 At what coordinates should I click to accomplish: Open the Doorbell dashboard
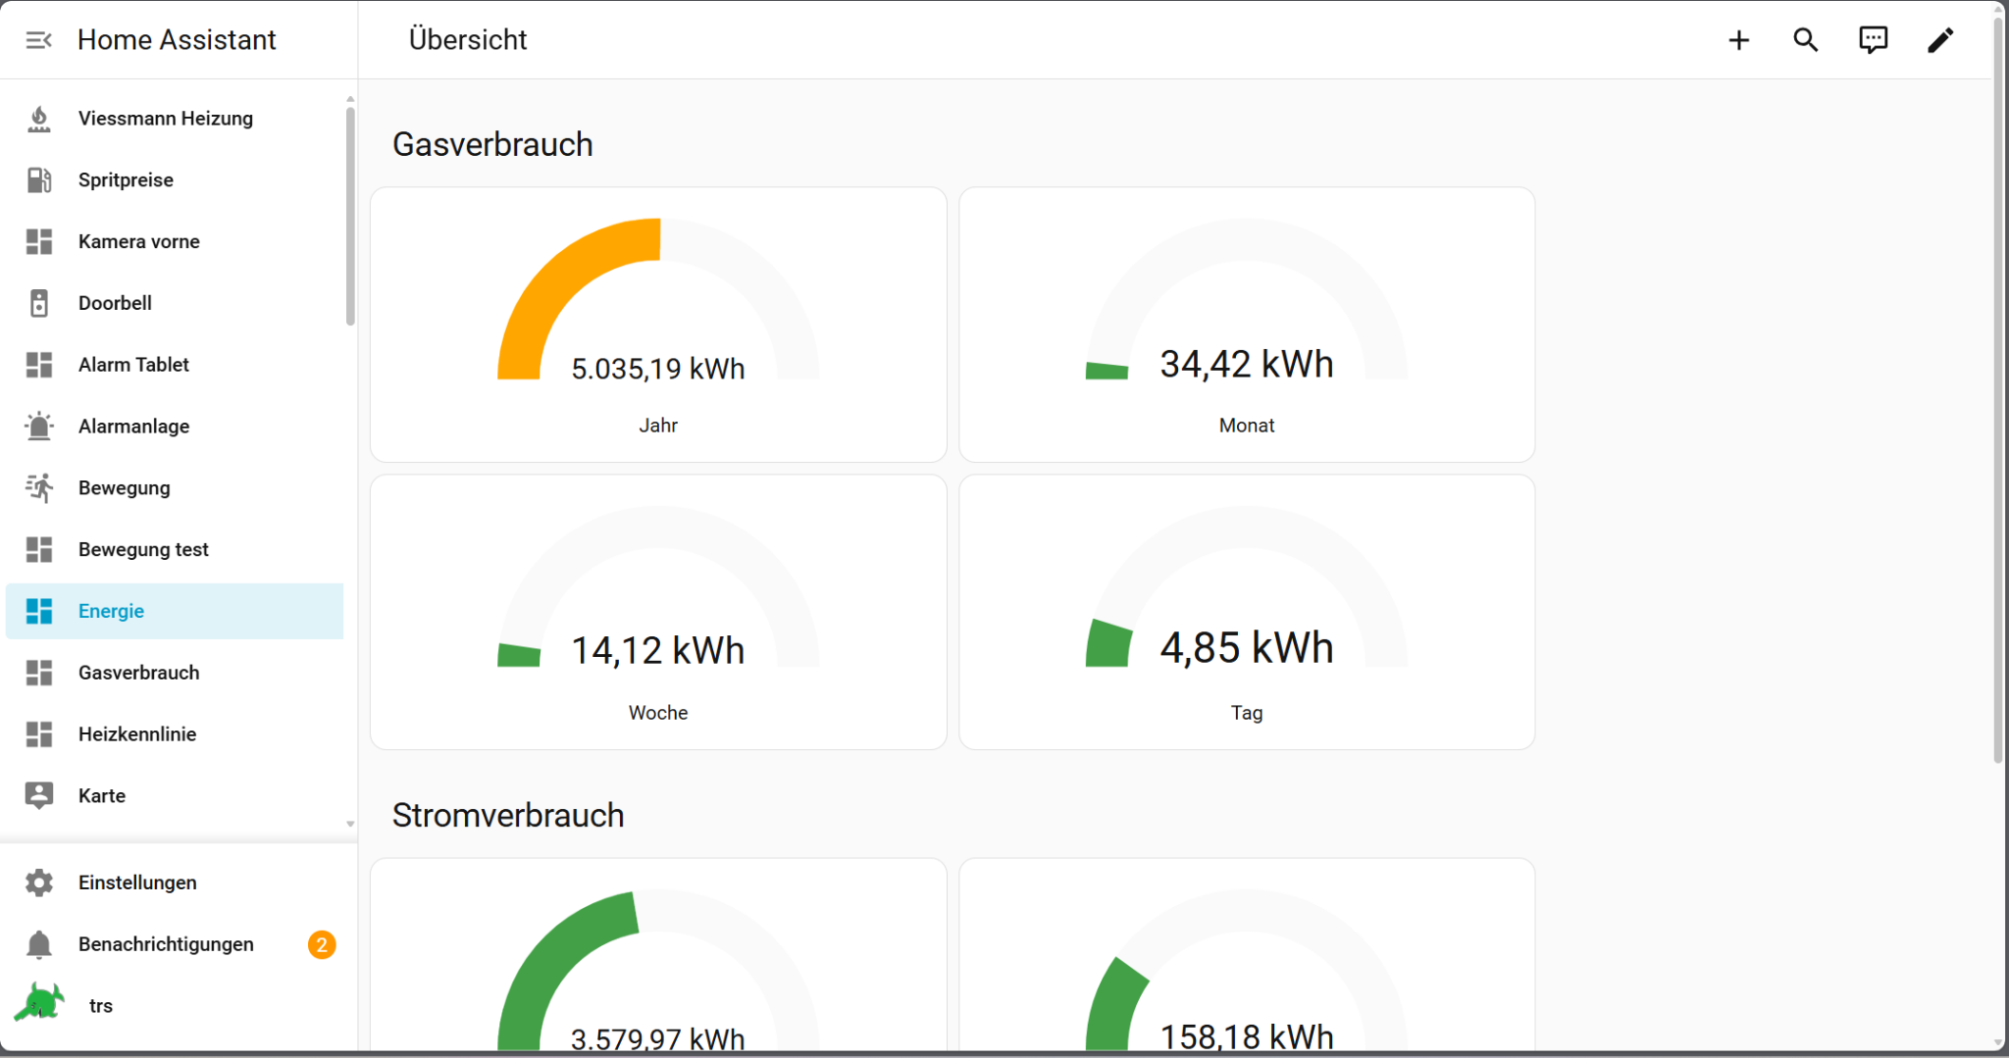[x=115, y=303]
